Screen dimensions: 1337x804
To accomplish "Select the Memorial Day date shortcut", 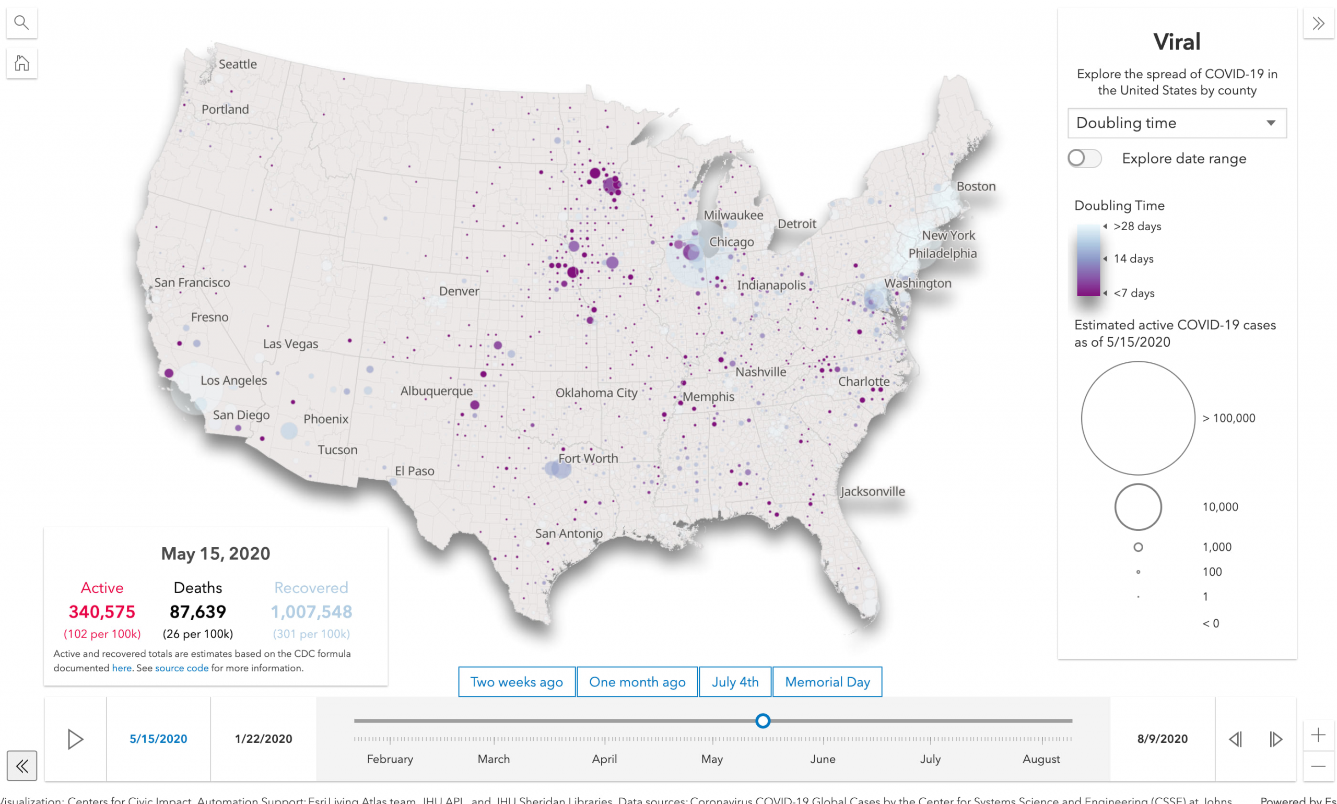I will pos(827,681).
